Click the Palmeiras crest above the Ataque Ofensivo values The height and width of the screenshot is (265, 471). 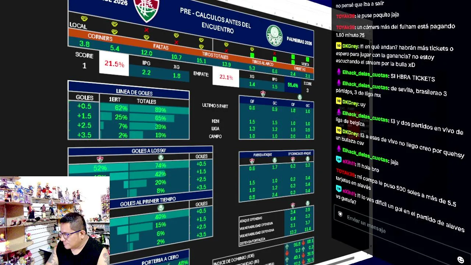point(308,203)
